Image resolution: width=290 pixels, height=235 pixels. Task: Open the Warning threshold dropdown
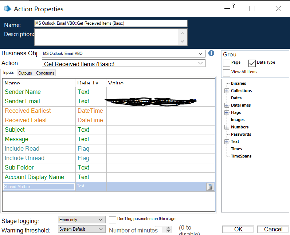pyautogui.click(x=82, y=229)
